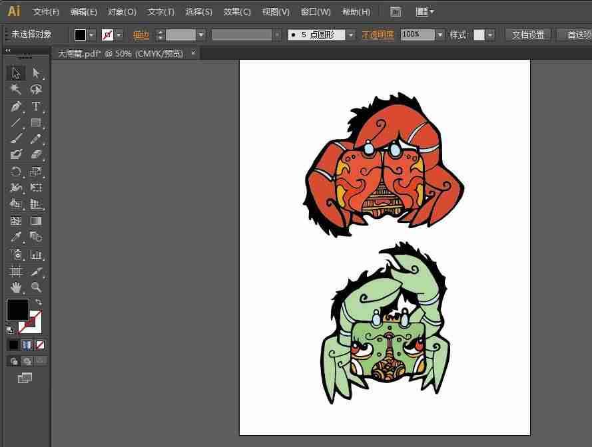Screen dimensions: 592x447
Task: Select the Hand tool
Action: coord(16,287)
